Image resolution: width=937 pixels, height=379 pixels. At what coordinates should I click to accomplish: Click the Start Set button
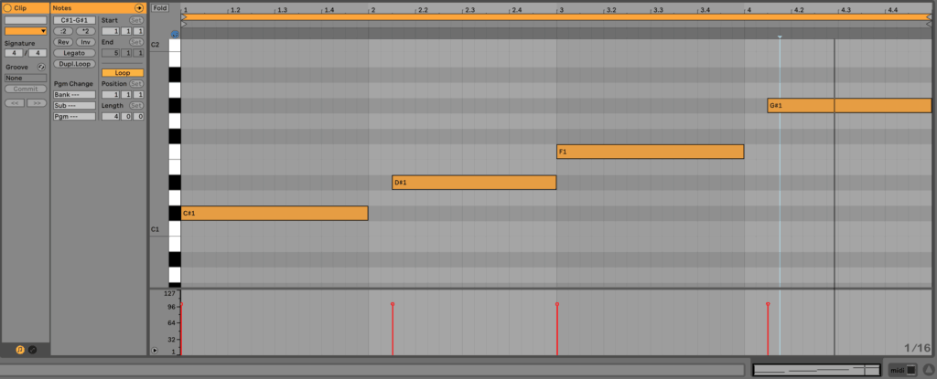[136, 20]
